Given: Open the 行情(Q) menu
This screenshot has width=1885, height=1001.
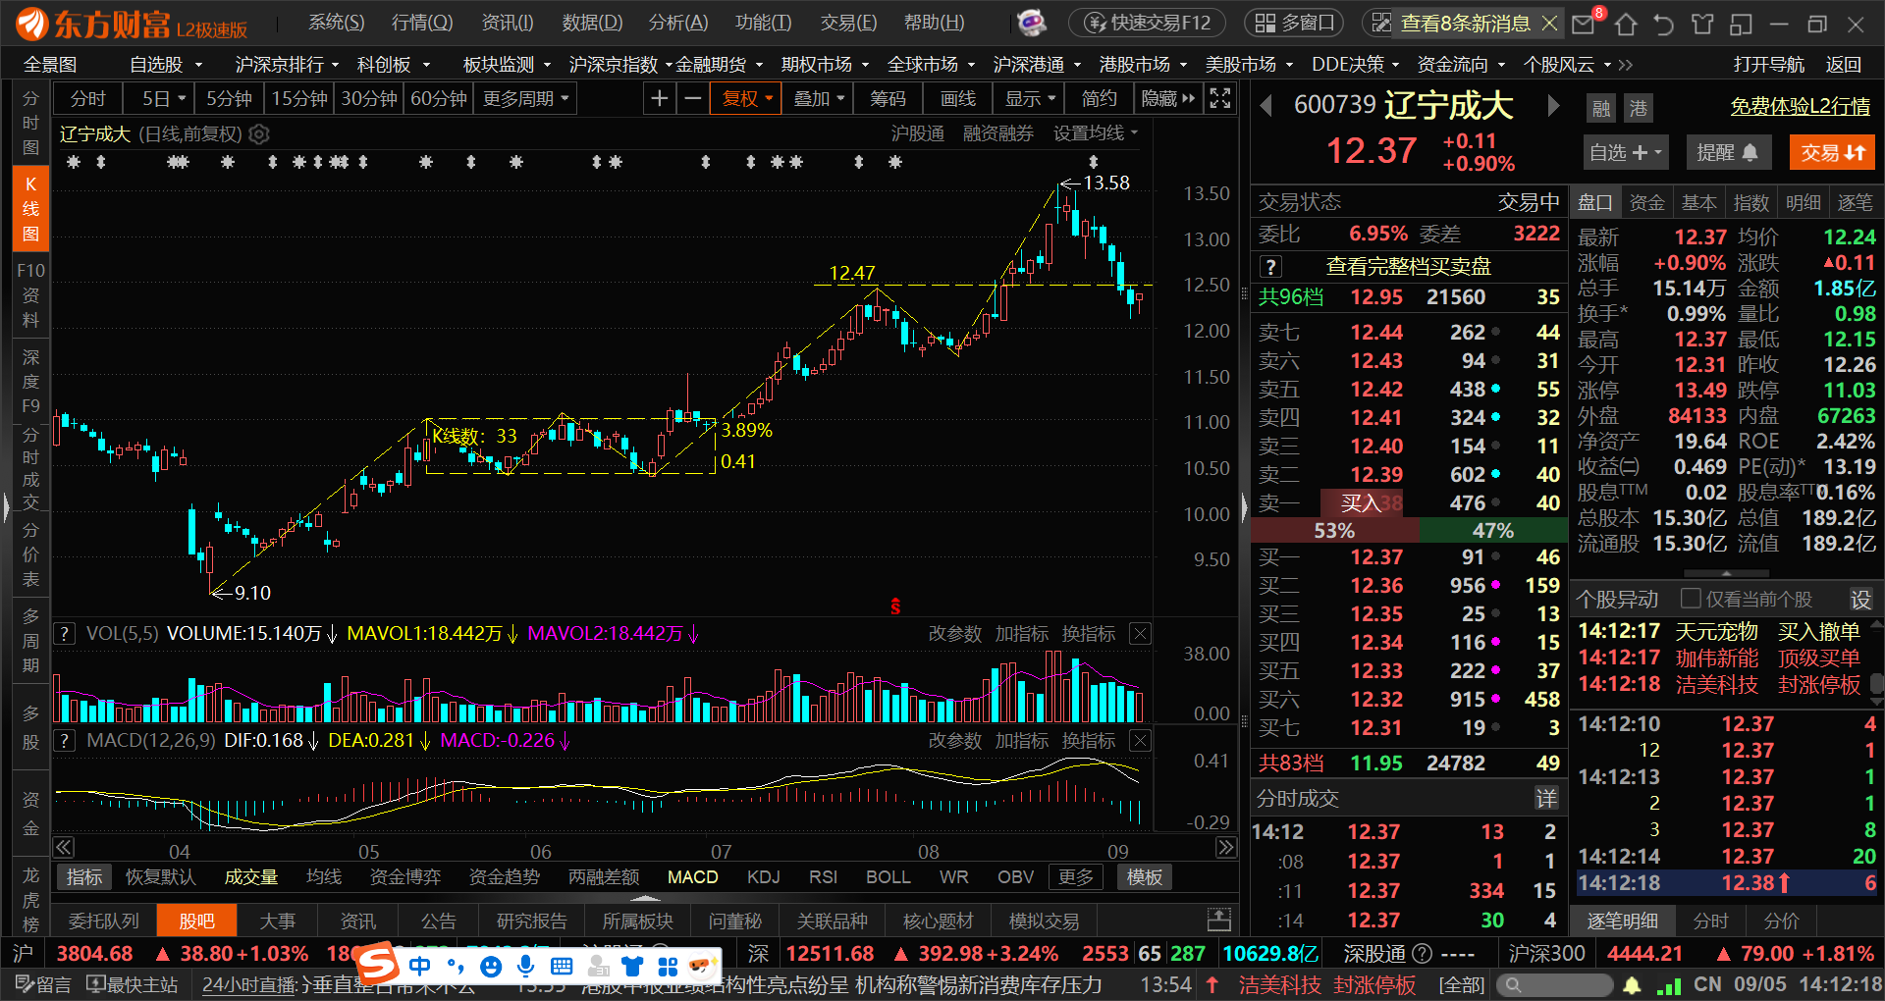Looking at the screenshot, I should click(x=422, y=23).
